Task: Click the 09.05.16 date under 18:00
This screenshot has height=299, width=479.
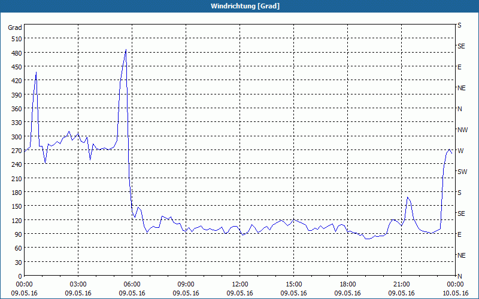Action: [x=348, y=293]
